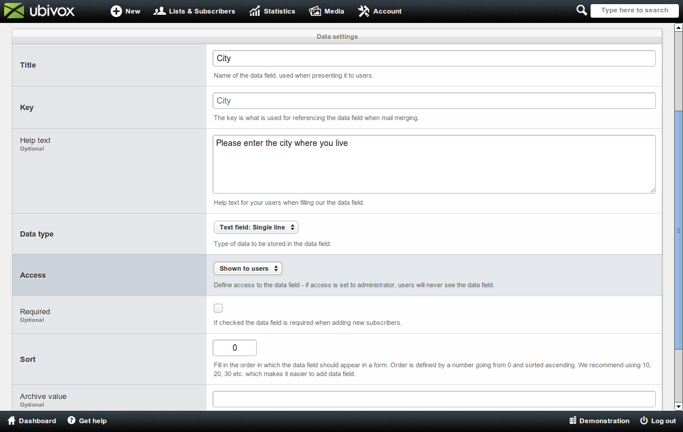Screen dimensions: 683x432
Task: Click the Log out link
Action: point(658,421)
